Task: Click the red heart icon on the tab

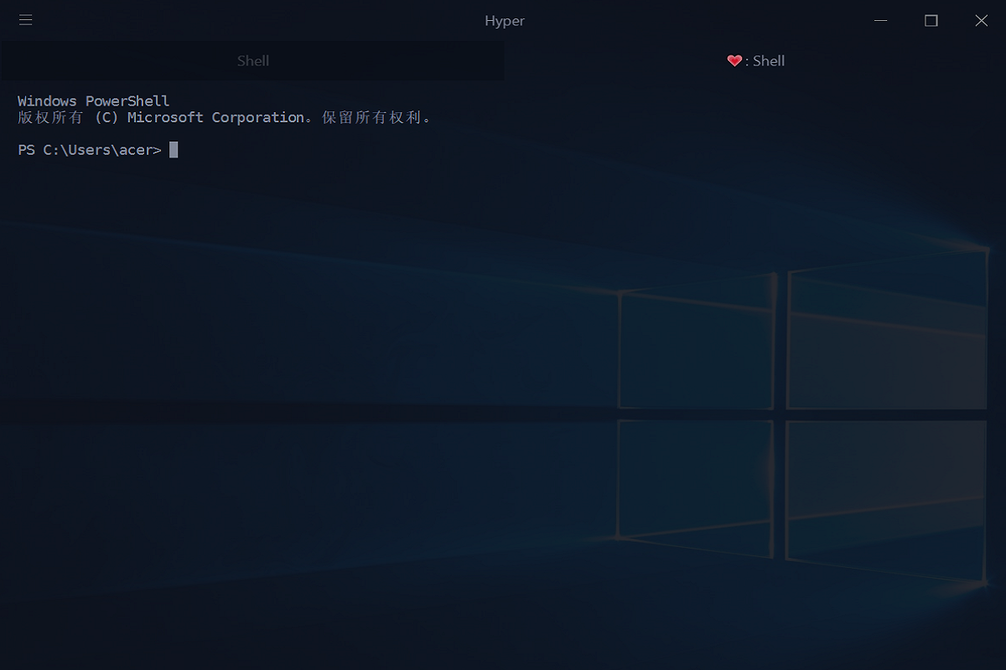Action: coord(734,60)
